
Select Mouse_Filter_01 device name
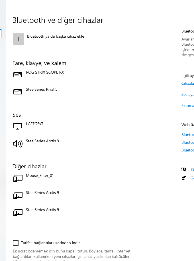(40, 176)
